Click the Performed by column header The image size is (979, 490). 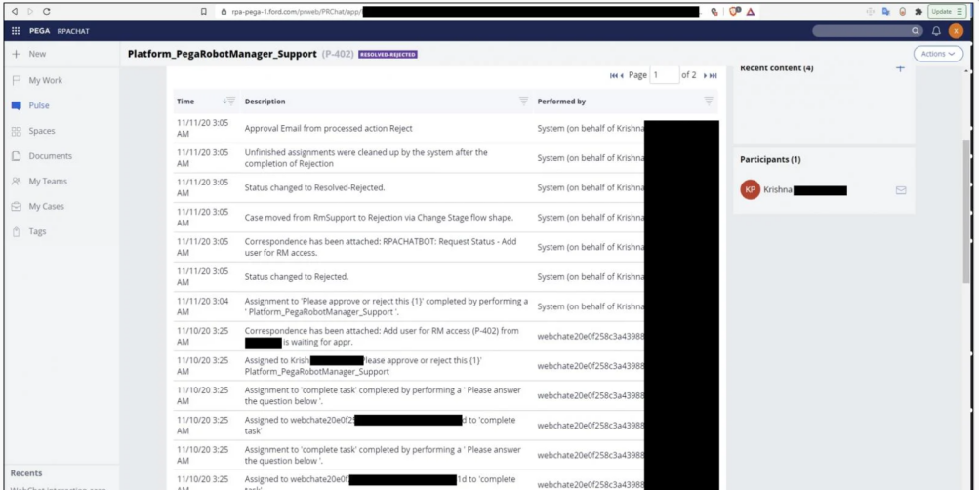click(x=561, y=102)
